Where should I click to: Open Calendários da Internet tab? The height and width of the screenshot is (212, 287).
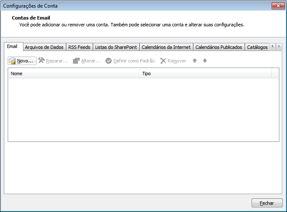point(166,47)
